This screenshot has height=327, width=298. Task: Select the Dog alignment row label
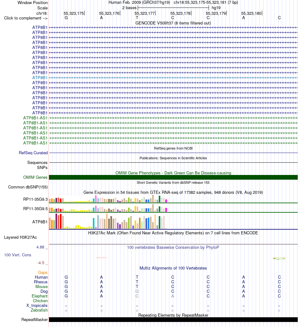pyautogui.click(x=44, y=291)
